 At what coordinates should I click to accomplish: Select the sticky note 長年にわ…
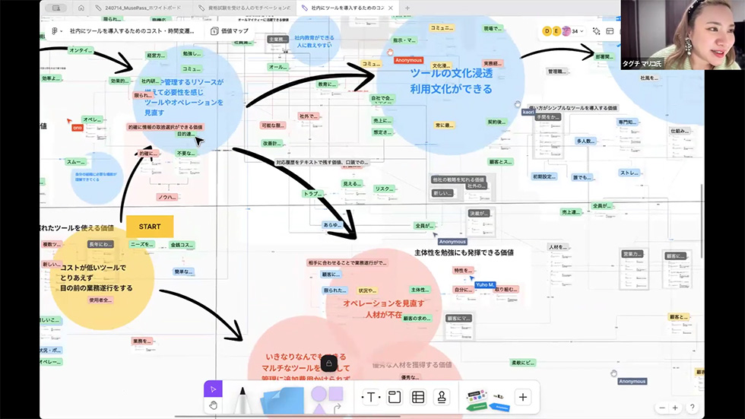pos(100,244)
